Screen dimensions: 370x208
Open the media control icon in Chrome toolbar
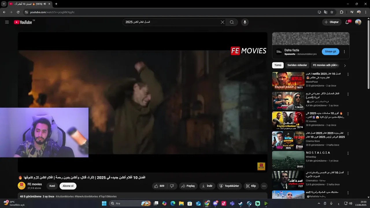(x=352, y=12)
